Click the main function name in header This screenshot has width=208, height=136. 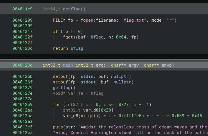click(x=68, y=65)
